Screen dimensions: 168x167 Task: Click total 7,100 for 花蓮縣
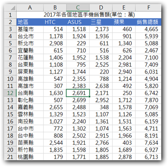pyautogui.click(x=148, y=57)
